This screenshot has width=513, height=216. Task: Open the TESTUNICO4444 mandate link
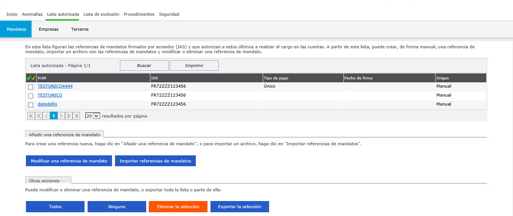click(x=55, y=86)
